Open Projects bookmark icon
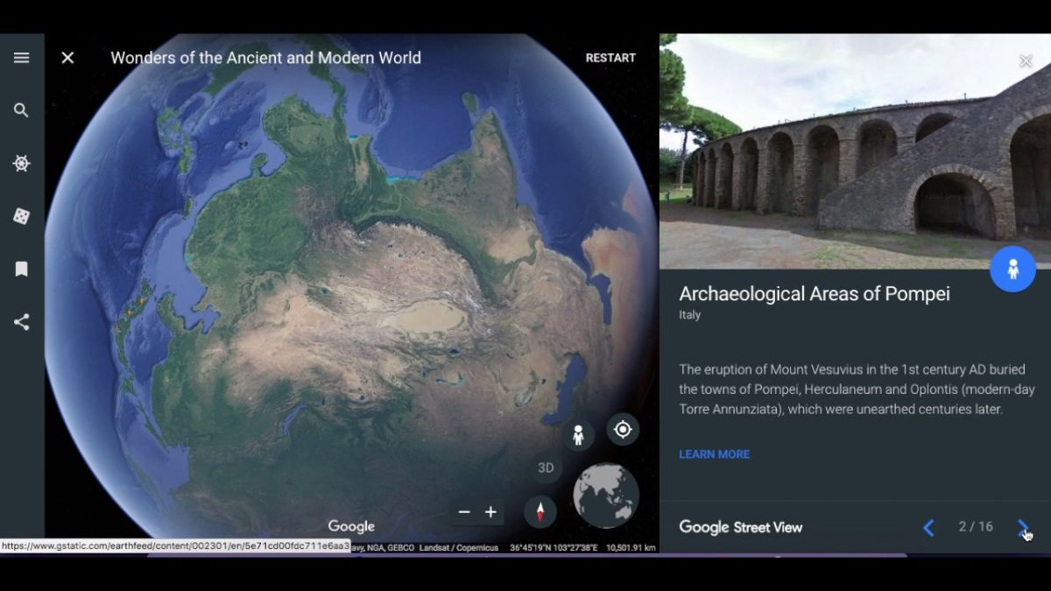The width and height of the screenshot is (1051, 591). 22,269
